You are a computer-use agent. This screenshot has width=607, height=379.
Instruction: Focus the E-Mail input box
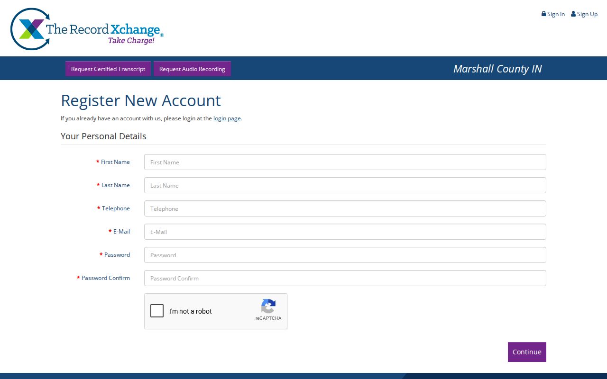pyautogui.click(x=345, y=232)
